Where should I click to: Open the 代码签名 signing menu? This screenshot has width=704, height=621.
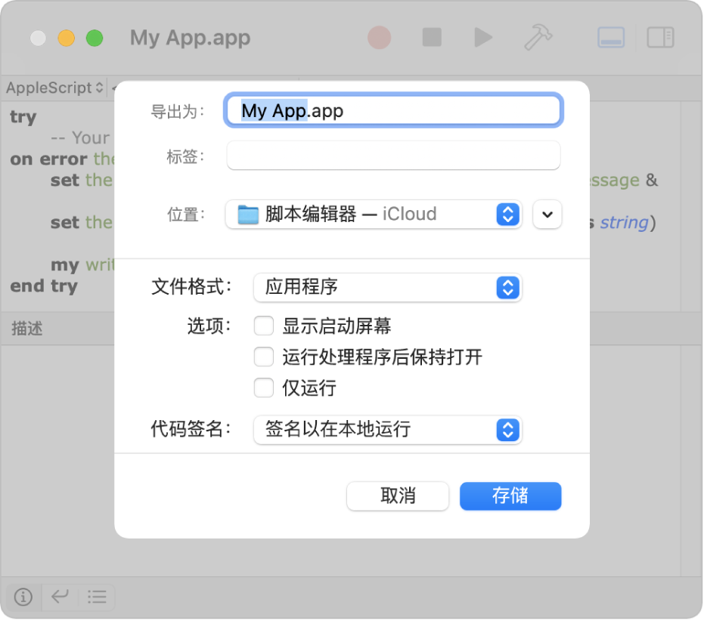coord(387,430)
